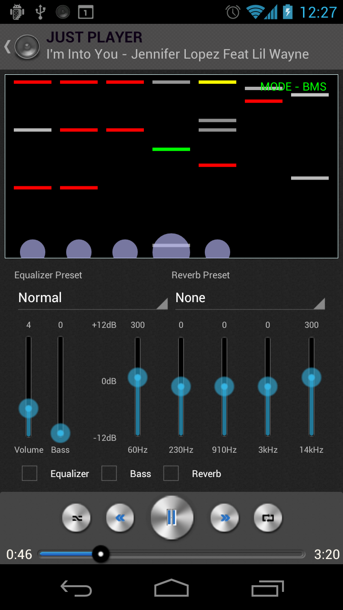
Task: Tap the elapsed time 0:46
Action: [19, 555]
